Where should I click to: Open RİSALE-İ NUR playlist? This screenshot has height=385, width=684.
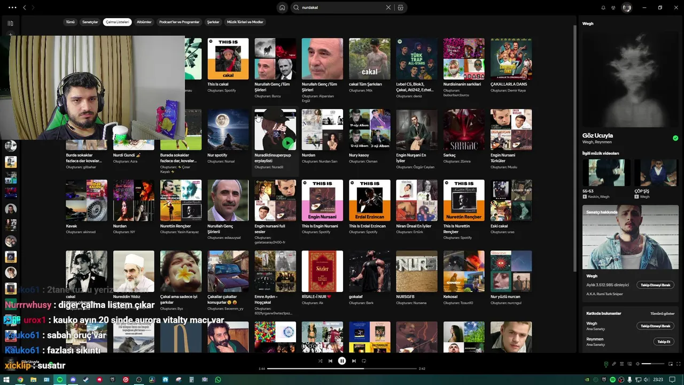322,278
